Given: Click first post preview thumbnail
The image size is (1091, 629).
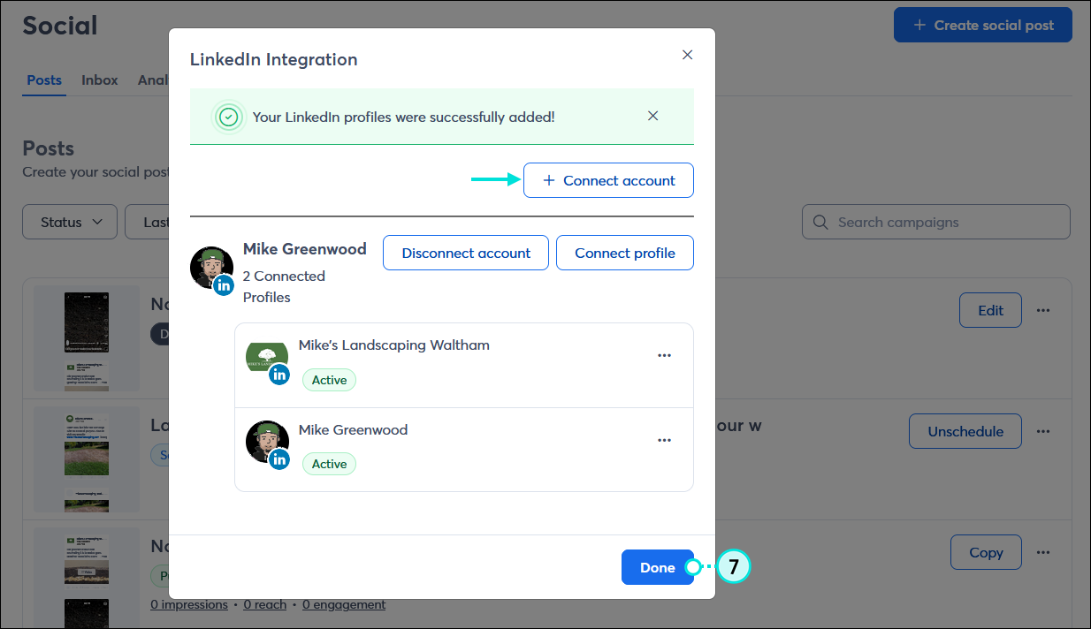Looking at the screenshot, I should [x=87, y=338].
